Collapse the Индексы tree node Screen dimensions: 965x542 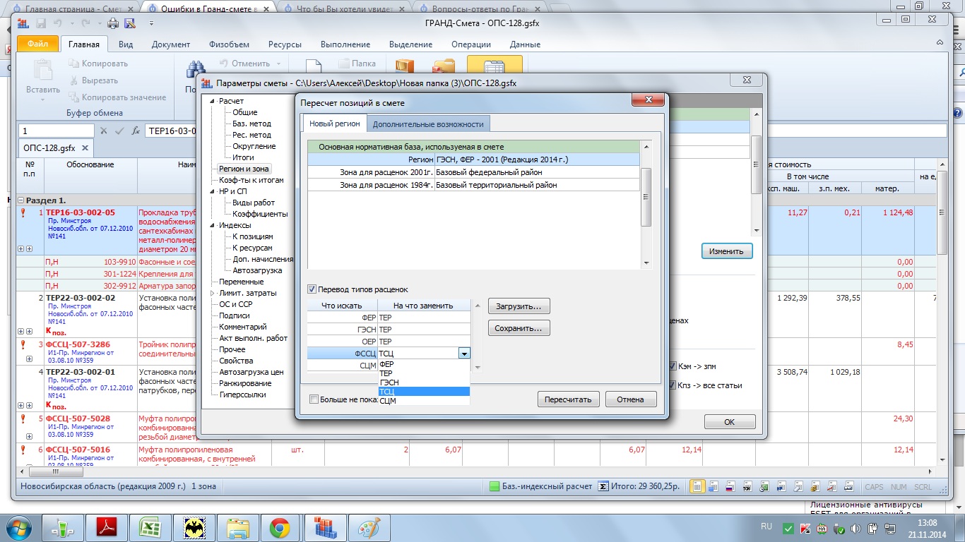point(212,226)
